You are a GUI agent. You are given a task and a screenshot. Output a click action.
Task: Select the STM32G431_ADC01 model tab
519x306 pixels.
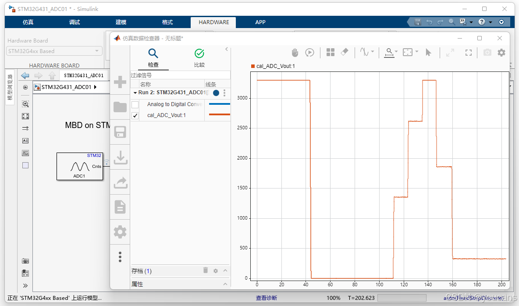pyautogui.click(x=84, y=75)
